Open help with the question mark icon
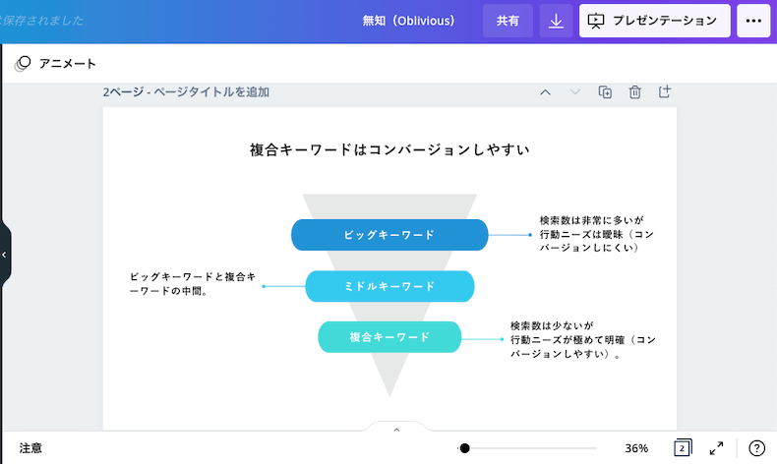The height and width of the screenshot is (464, 777). point(756,448)
